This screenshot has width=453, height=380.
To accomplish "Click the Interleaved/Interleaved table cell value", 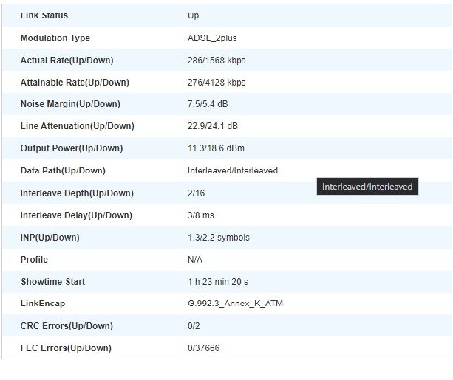I will 233,170.
